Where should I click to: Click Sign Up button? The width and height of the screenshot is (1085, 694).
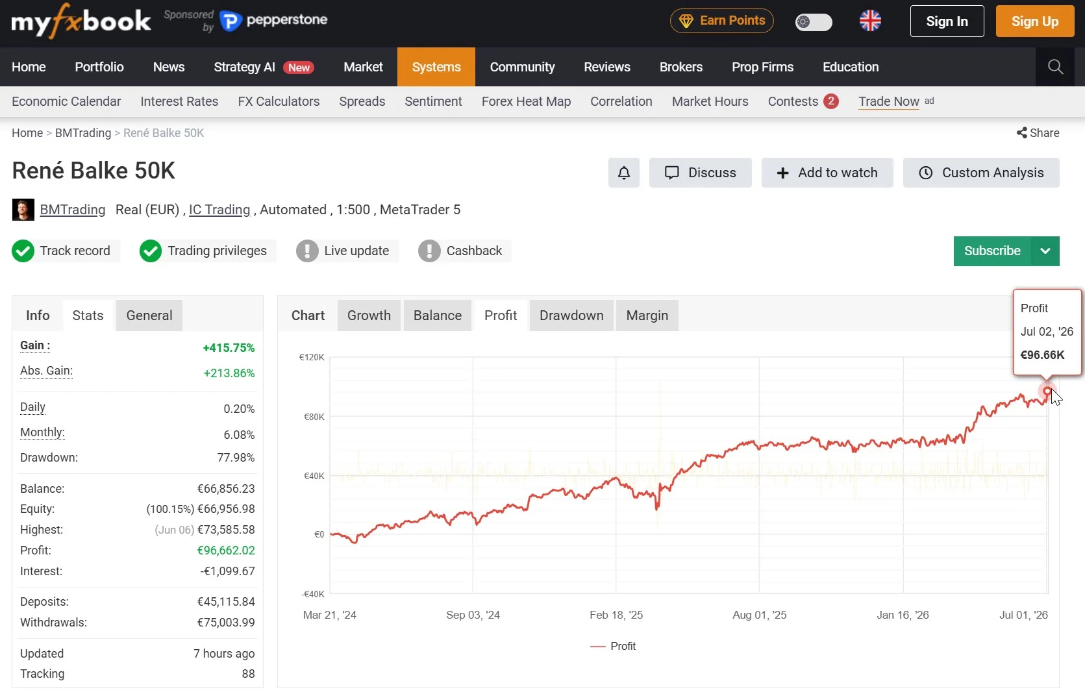point(1034,21)
